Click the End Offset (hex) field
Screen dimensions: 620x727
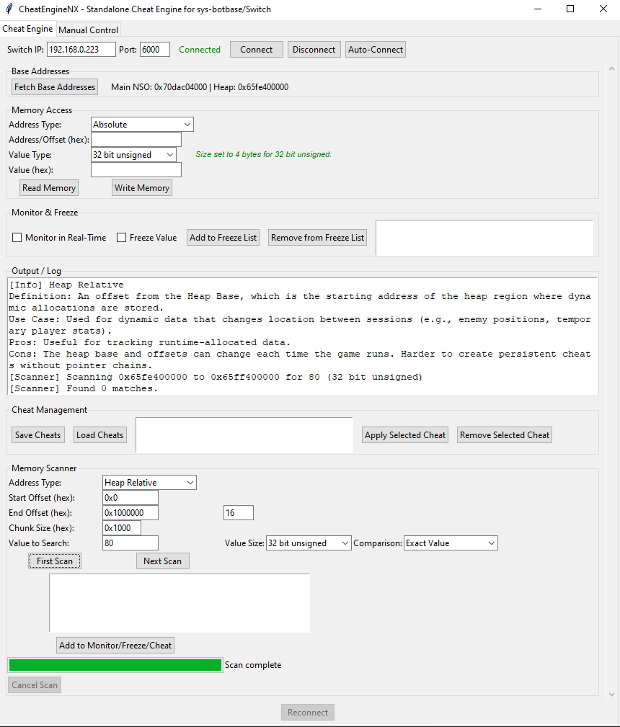point(130,513)
